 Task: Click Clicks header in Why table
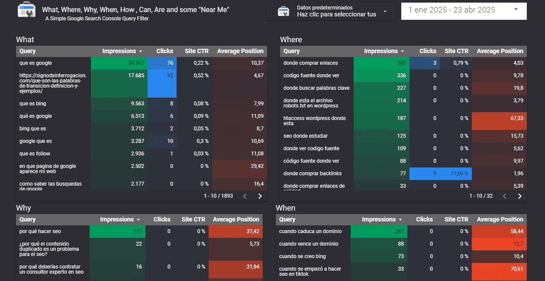point(162,219)
